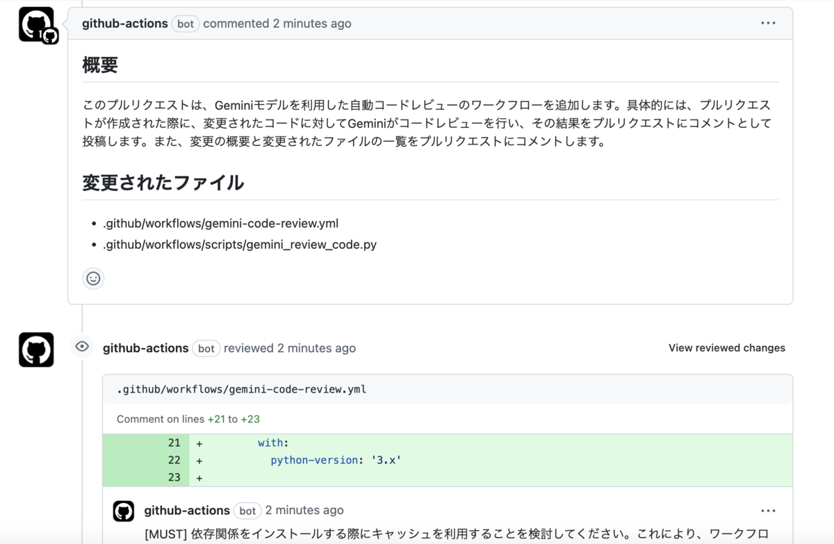Image resolution: width=834 pixels, height=544 pixels.
Task: Click the 概要 heading
Action: click(100, 65)
